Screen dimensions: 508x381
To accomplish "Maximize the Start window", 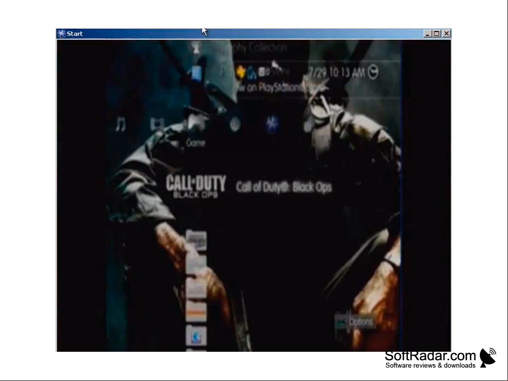I will coord(437,33).
